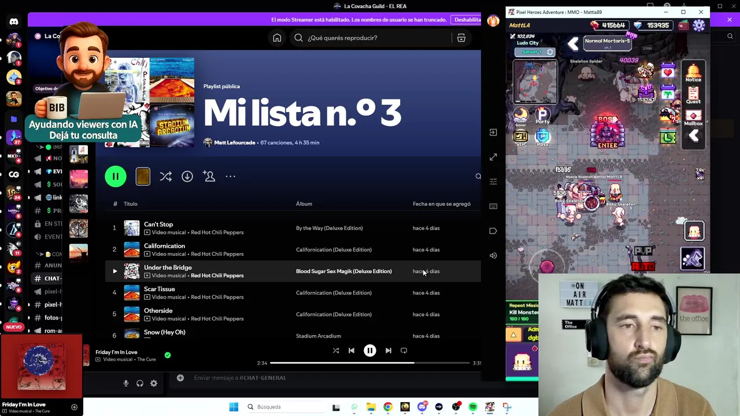740x416 pixels.
Task: Pause the playlist with the green button
Action: pos(116,176)
